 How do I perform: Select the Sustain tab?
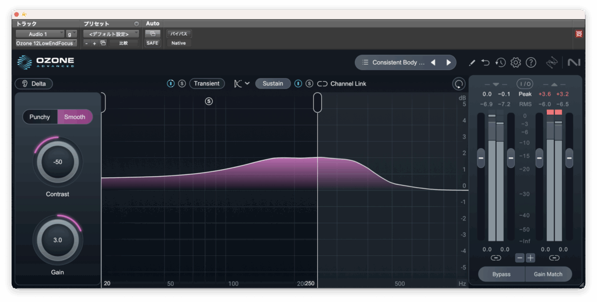[x=272, y=83]
